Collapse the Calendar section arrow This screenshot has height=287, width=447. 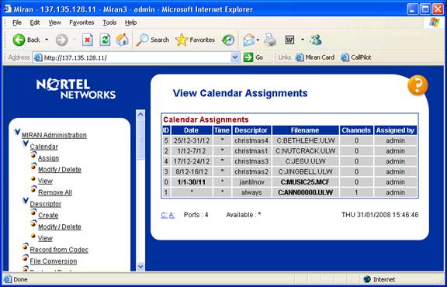click(26, 143)
